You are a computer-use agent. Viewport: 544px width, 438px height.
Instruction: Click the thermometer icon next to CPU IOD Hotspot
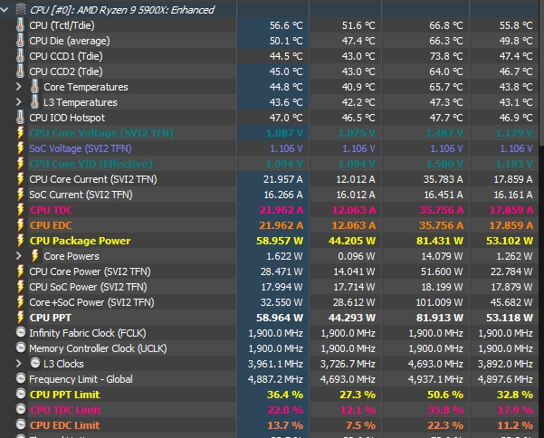(x=21, y=118)
